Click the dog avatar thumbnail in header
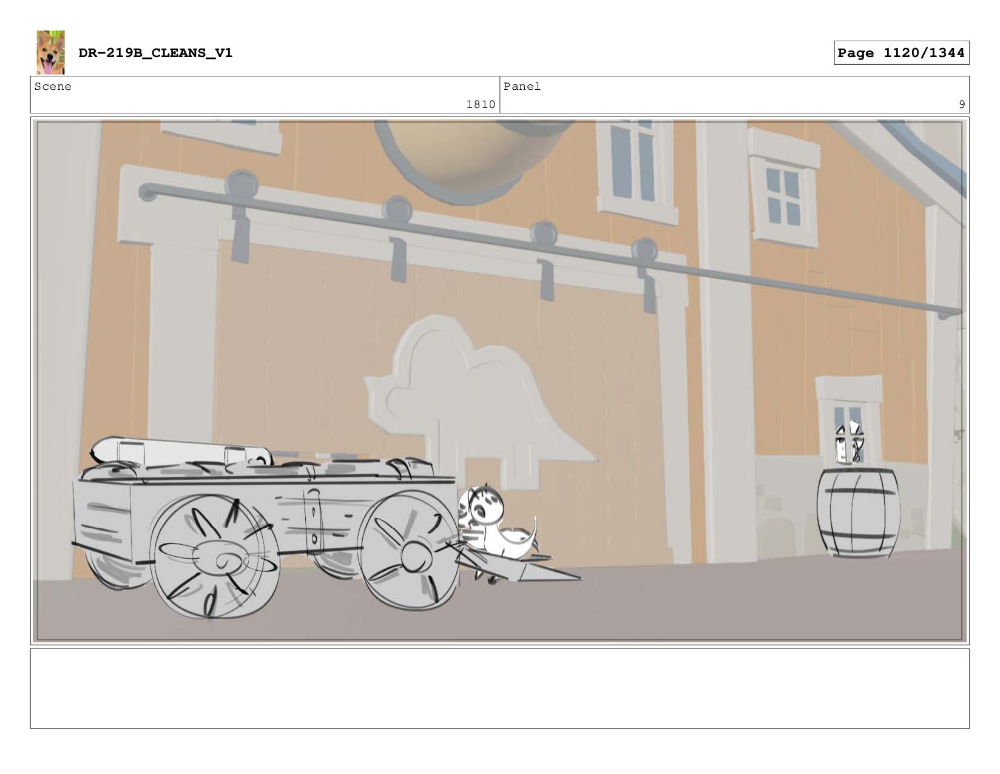Viewport: 1000px width, 774px height. click(50, 53)
